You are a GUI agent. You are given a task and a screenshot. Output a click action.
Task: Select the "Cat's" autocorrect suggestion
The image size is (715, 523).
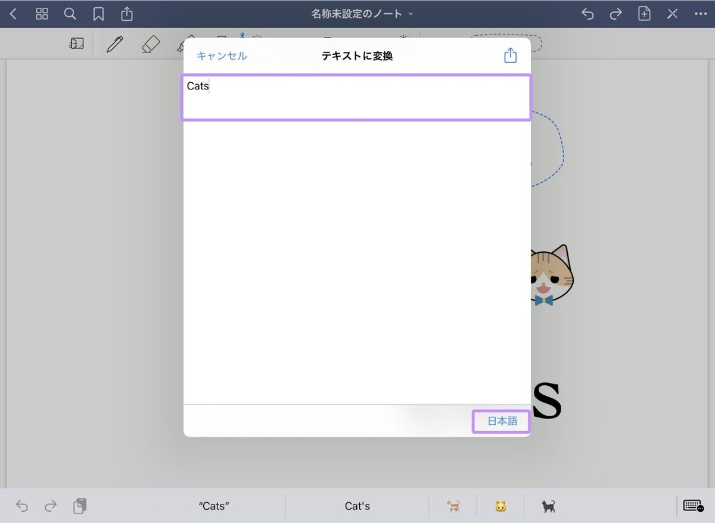357,505
